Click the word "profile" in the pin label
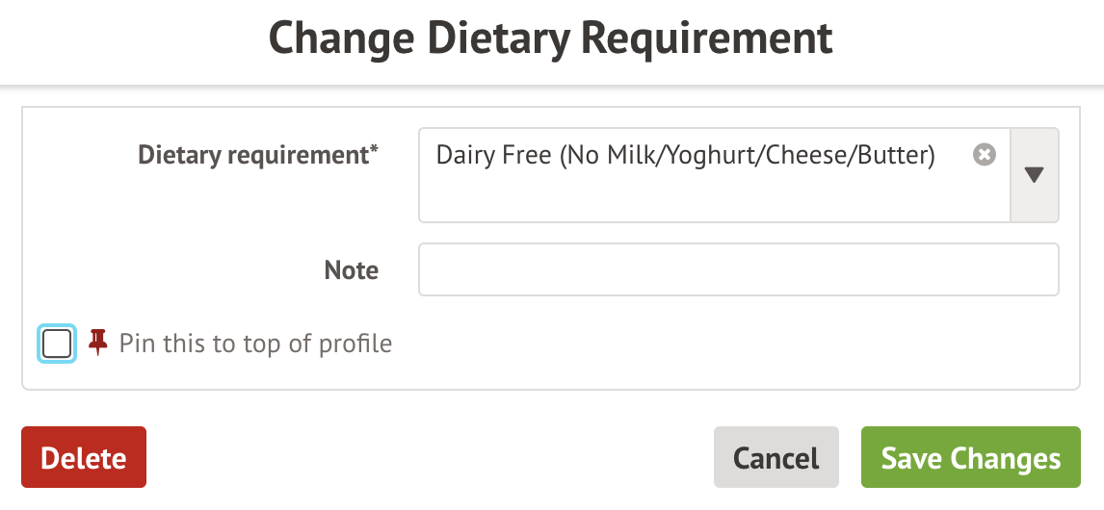This screenshot has height=510, width=1104. pyautogui.click(x=358, y=344)
